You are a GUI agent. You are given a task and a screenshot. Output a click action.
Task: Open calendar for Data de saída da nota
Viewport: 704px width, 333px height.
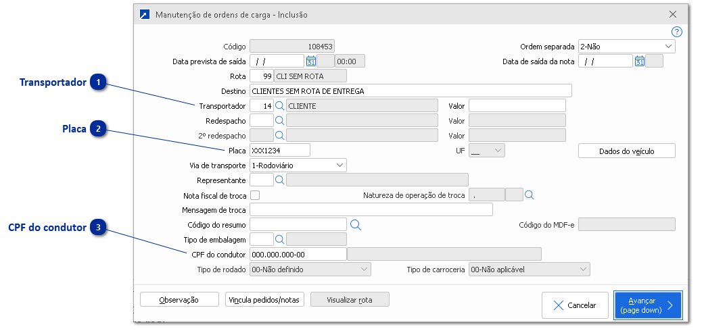click(x=639, y=61)
